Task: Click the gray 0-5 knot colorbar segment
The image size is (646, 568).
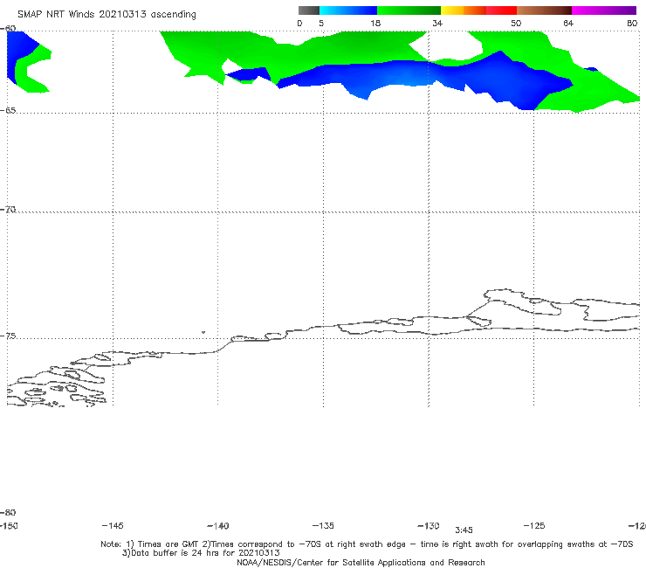Action: (x=309, y=10)
